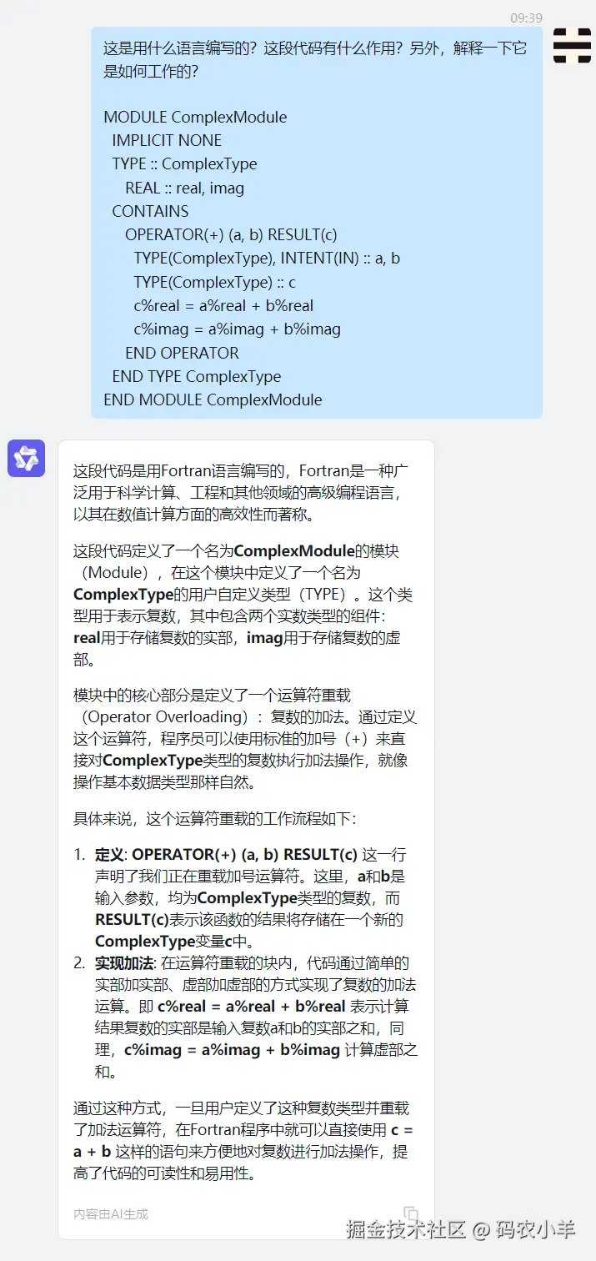Image resolution: width=596 pixels, height=1261 pixels.
Task: Click the "IMPLICIT NONE" code line
Action: [x=167, y=141]
